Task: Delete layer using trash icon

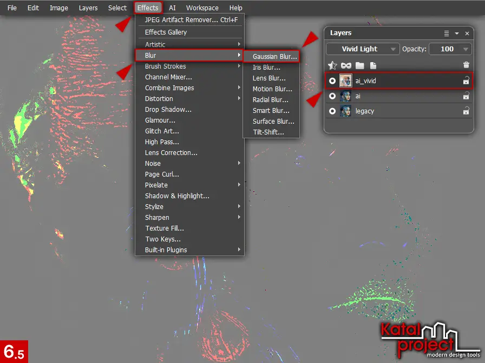Action: tap(466, 65)
